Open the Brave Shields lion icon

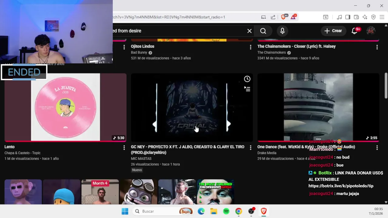(283, 17)
